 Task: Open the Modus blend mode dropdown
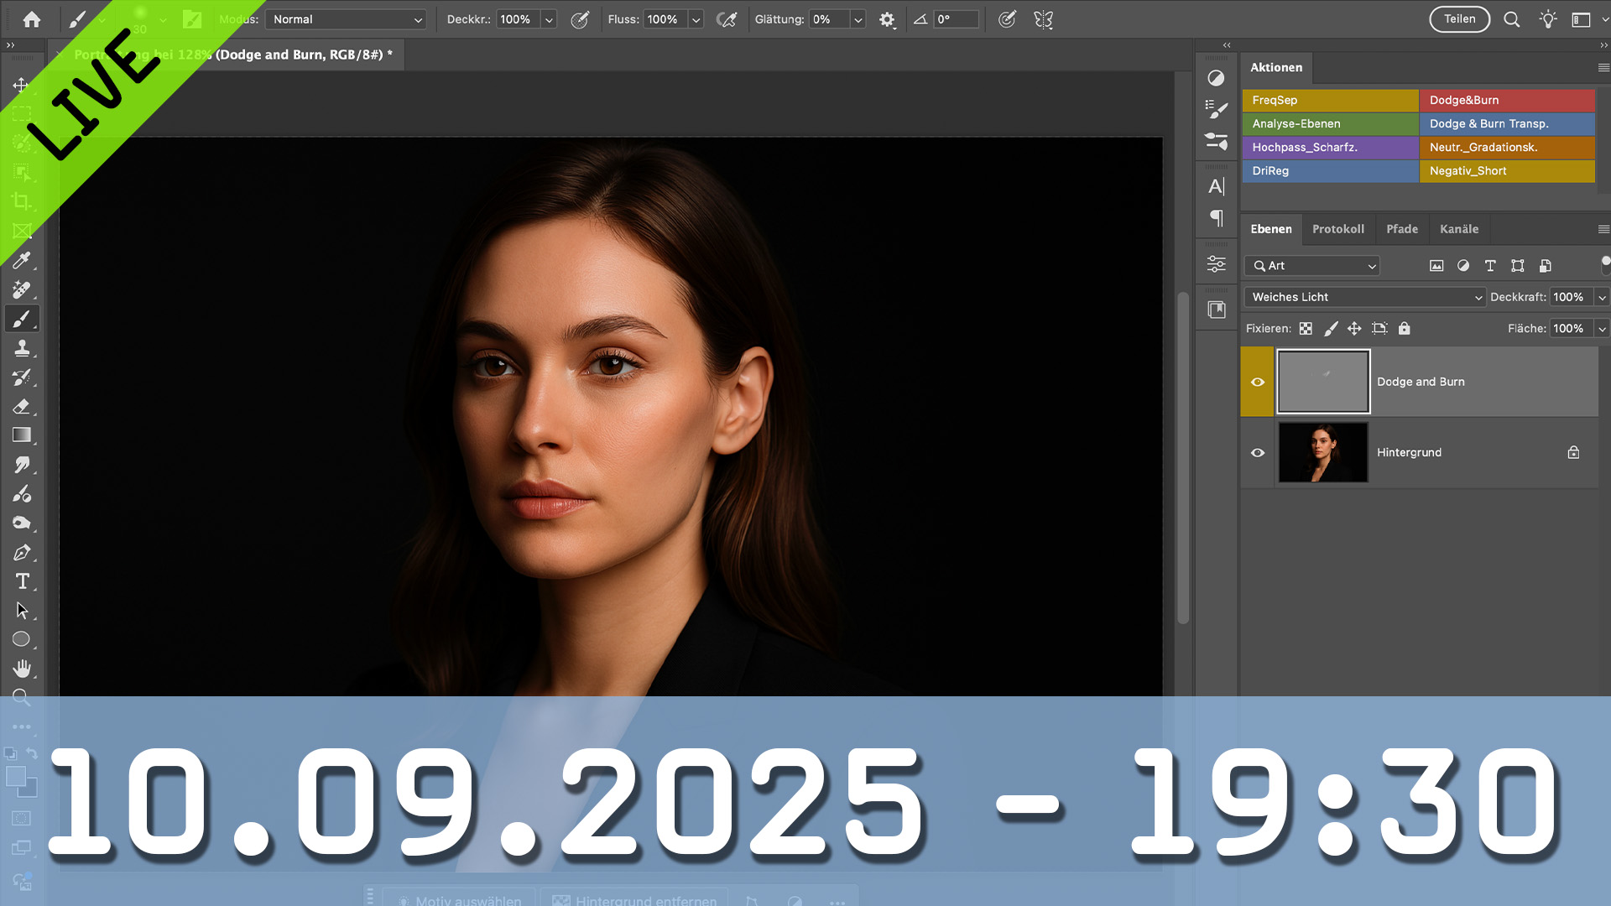click(346, 19)
